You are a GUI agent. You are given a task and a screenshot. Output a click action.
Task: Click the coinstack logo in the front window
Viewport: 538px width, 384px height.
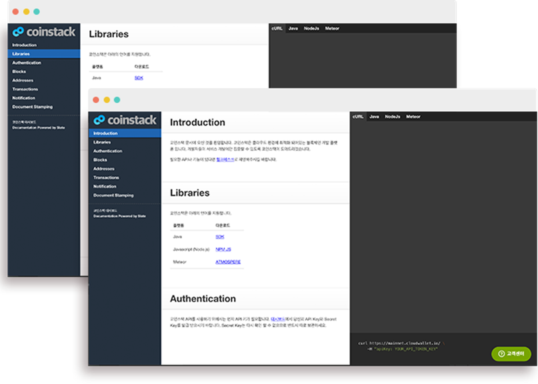click(x=125, y=120)
